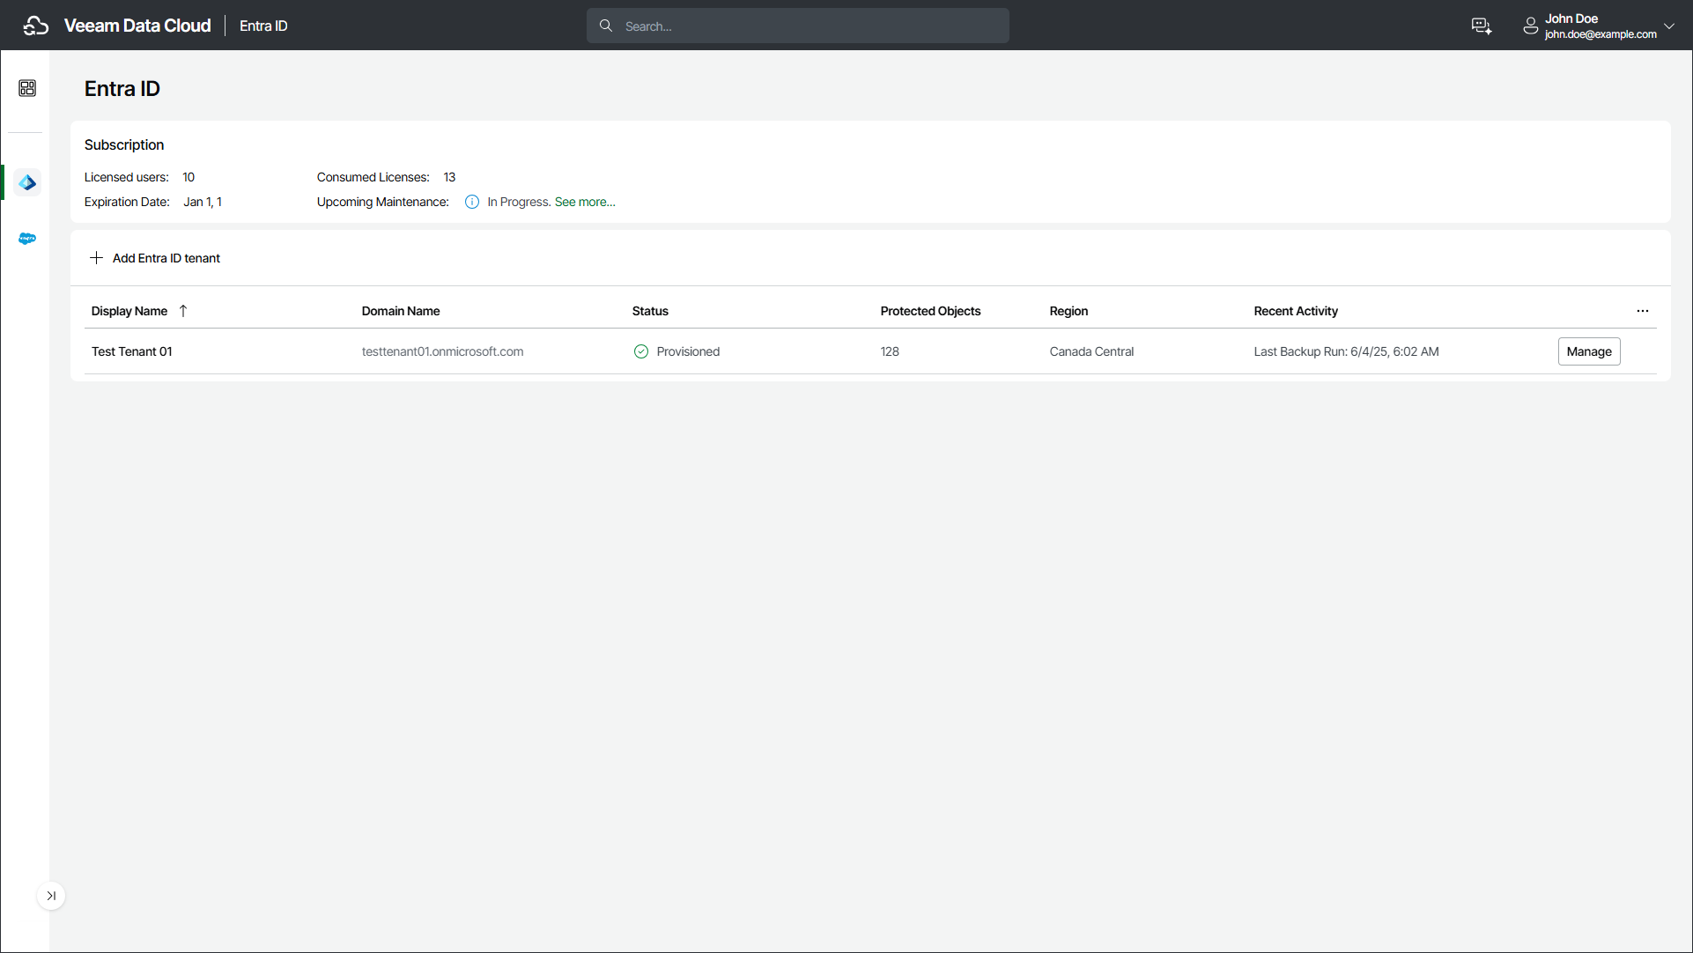Image resolution: width=1693 pixels, height=953 pixels.
Task: Expand the sidebar with the arrow button
Action: (51, 896)
